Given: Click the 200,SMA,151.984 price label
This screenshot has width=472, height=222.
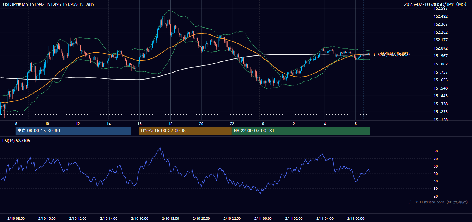Looking at the screenshot, I should tap(394, 55).
